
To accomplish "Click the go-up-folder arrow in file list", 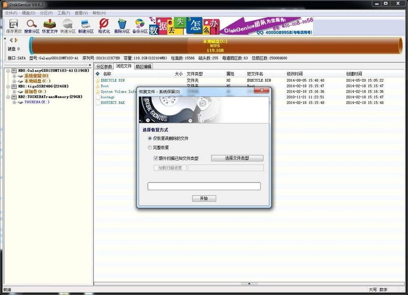I will click(98, 73).
